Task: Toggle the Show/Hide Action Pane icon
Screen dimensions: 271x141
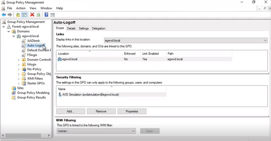Action: (53, 15)
